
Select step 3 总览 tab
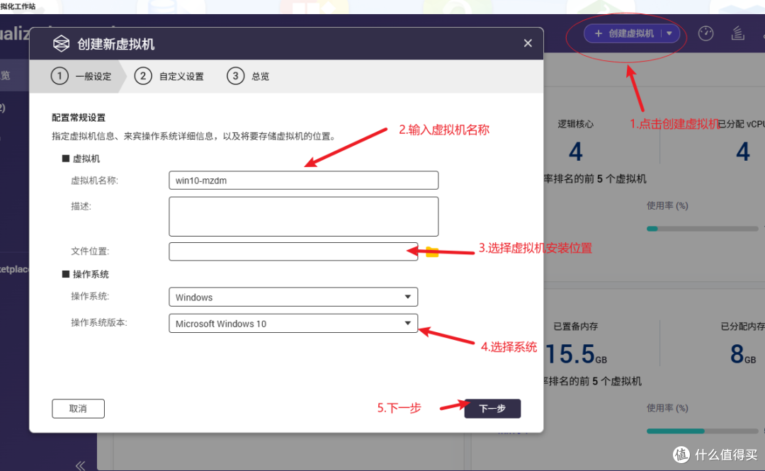248,76
